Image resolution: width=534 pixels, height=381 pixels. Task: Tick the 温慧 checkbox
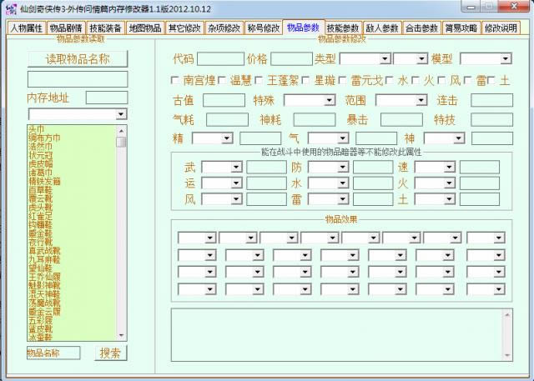pos(222,81)
